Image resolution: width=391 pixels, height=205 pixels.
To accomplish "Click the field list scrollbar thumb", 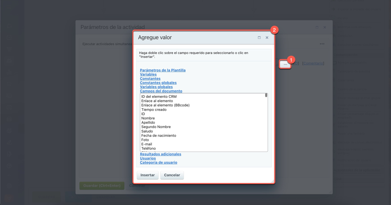I will click(x=266, y=95).
